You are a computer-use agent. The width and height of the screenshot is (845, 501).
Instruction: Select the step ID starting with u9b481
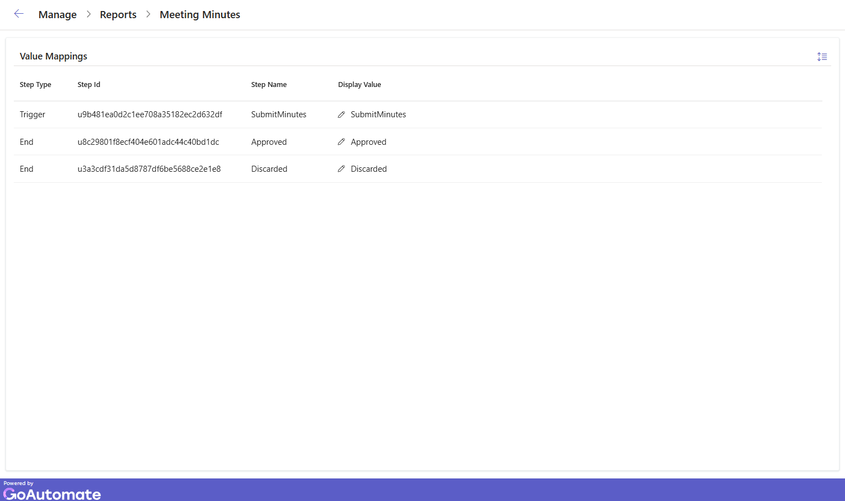click(149, 115)
